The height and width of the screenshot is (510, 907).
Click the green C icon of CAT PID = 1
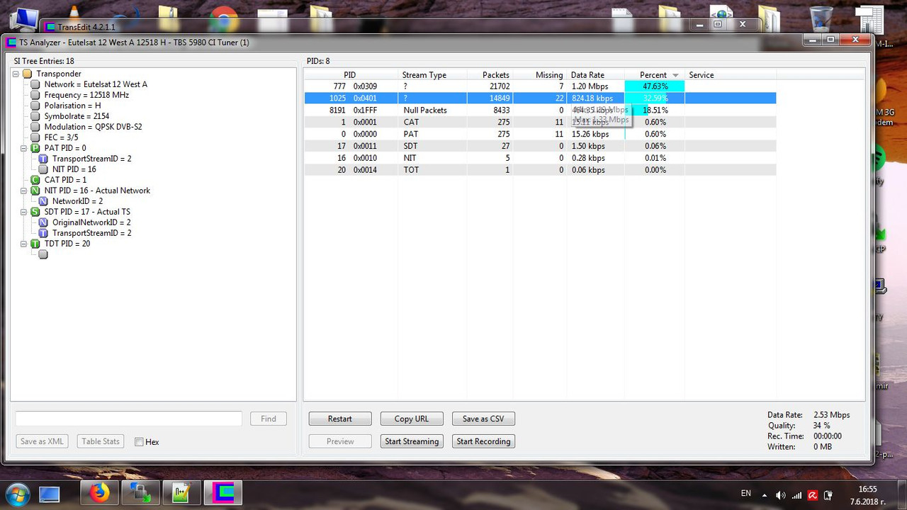35,180
